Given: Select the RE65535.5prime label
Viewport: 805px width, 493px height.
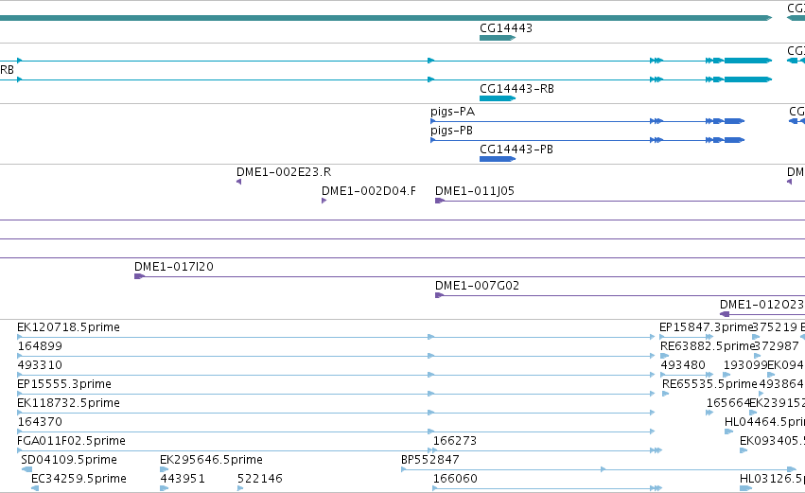Looking at the screenshot, I should (709, 384).
